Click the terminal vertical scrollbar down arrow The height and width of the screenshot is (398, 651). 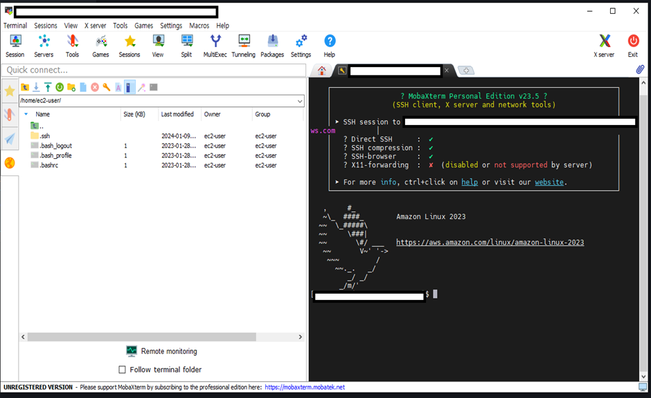[x=643, y=377]
